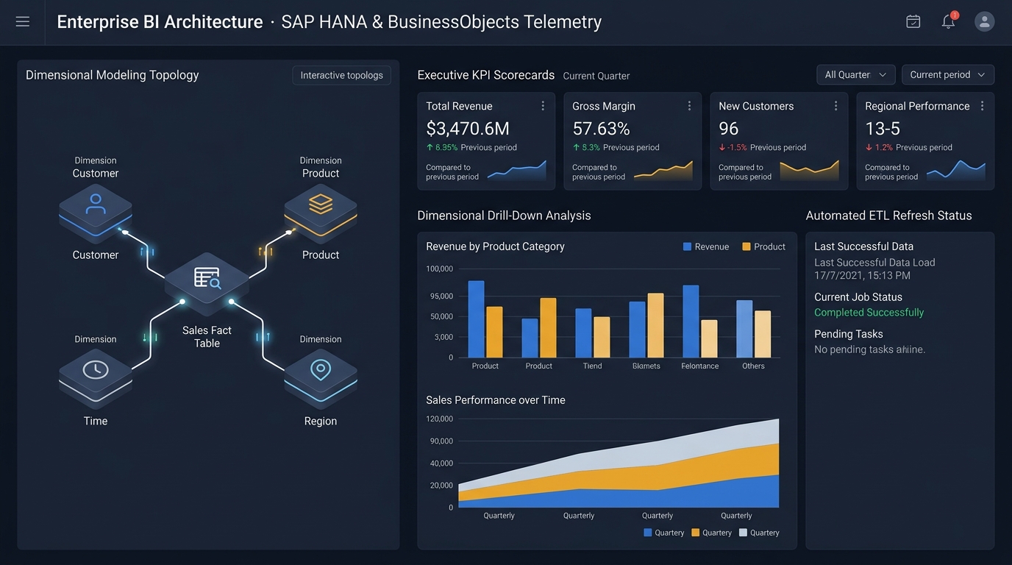Click the New Customers down-trend arrow
This screenshot has height=565, width=1012.
tap(722, 147)
